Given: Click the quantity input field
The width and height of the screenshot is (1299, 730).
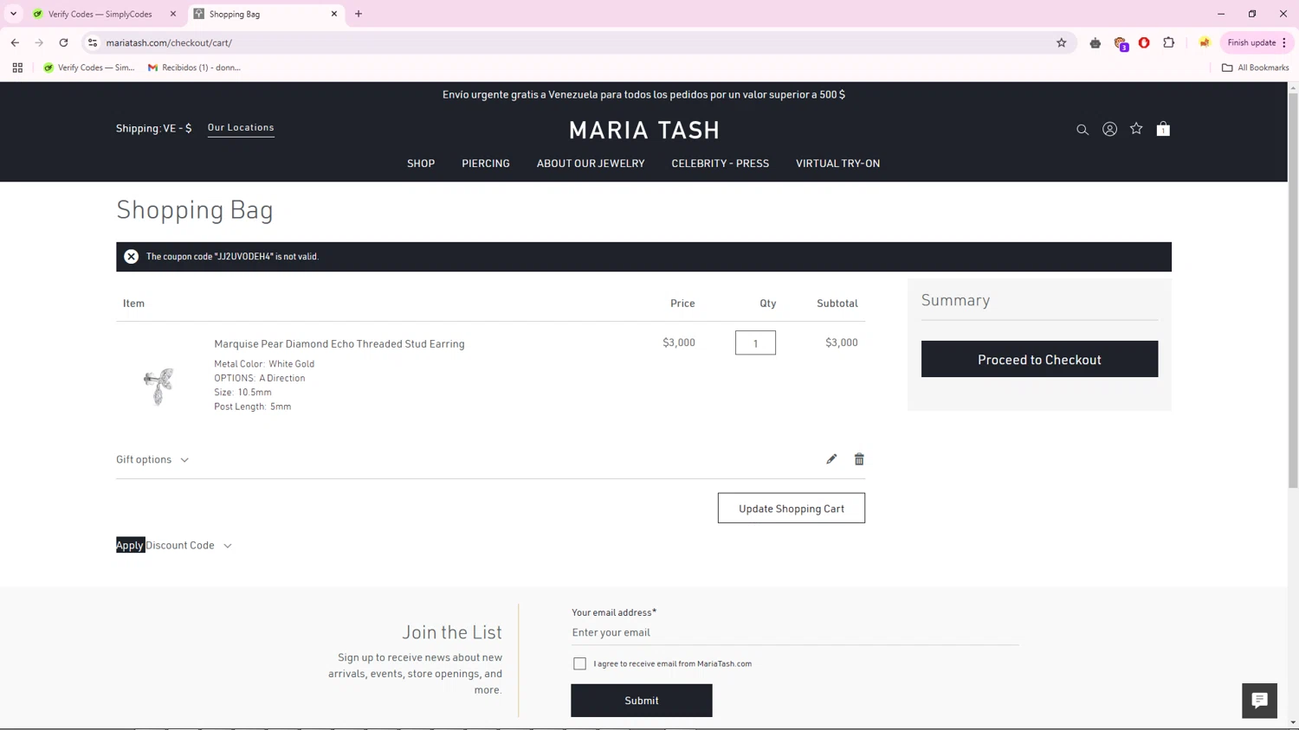Looking at the screenshot, I should pyautogui.click(x=755, y=343).
